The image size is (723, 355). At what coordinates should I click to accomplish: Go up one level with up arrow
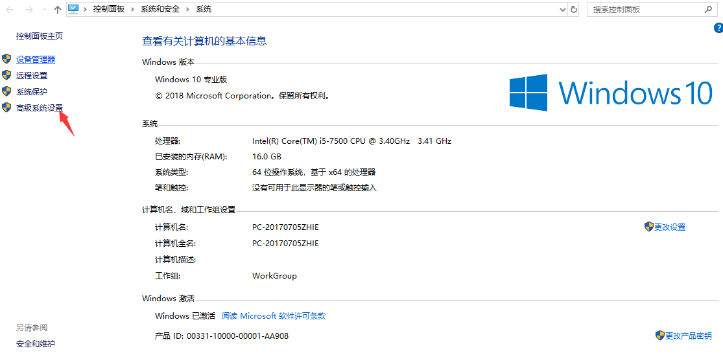(58, 9)
